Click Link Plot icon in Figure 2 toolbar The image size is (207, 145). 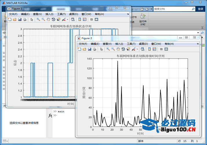[142, 49]
